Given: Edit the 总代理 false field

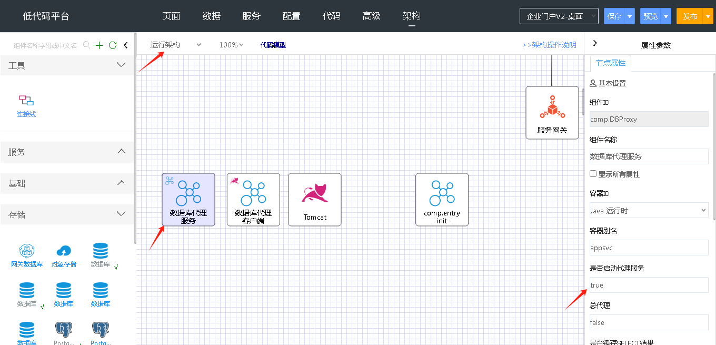Looking at the screenshot, I should (x=649, y=322).
